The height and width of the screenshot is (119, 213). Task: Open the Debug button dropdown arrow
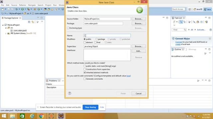(x=19, y=9)
